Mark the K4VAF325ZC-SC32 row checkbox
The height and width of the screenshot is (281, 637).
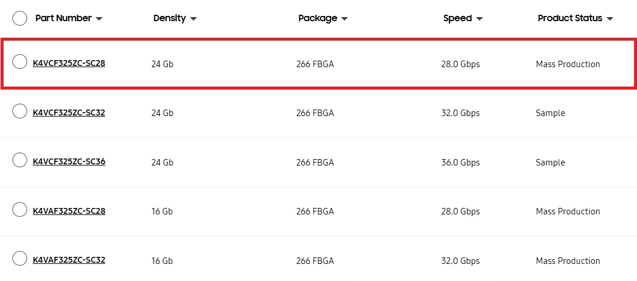coord(19,258)
